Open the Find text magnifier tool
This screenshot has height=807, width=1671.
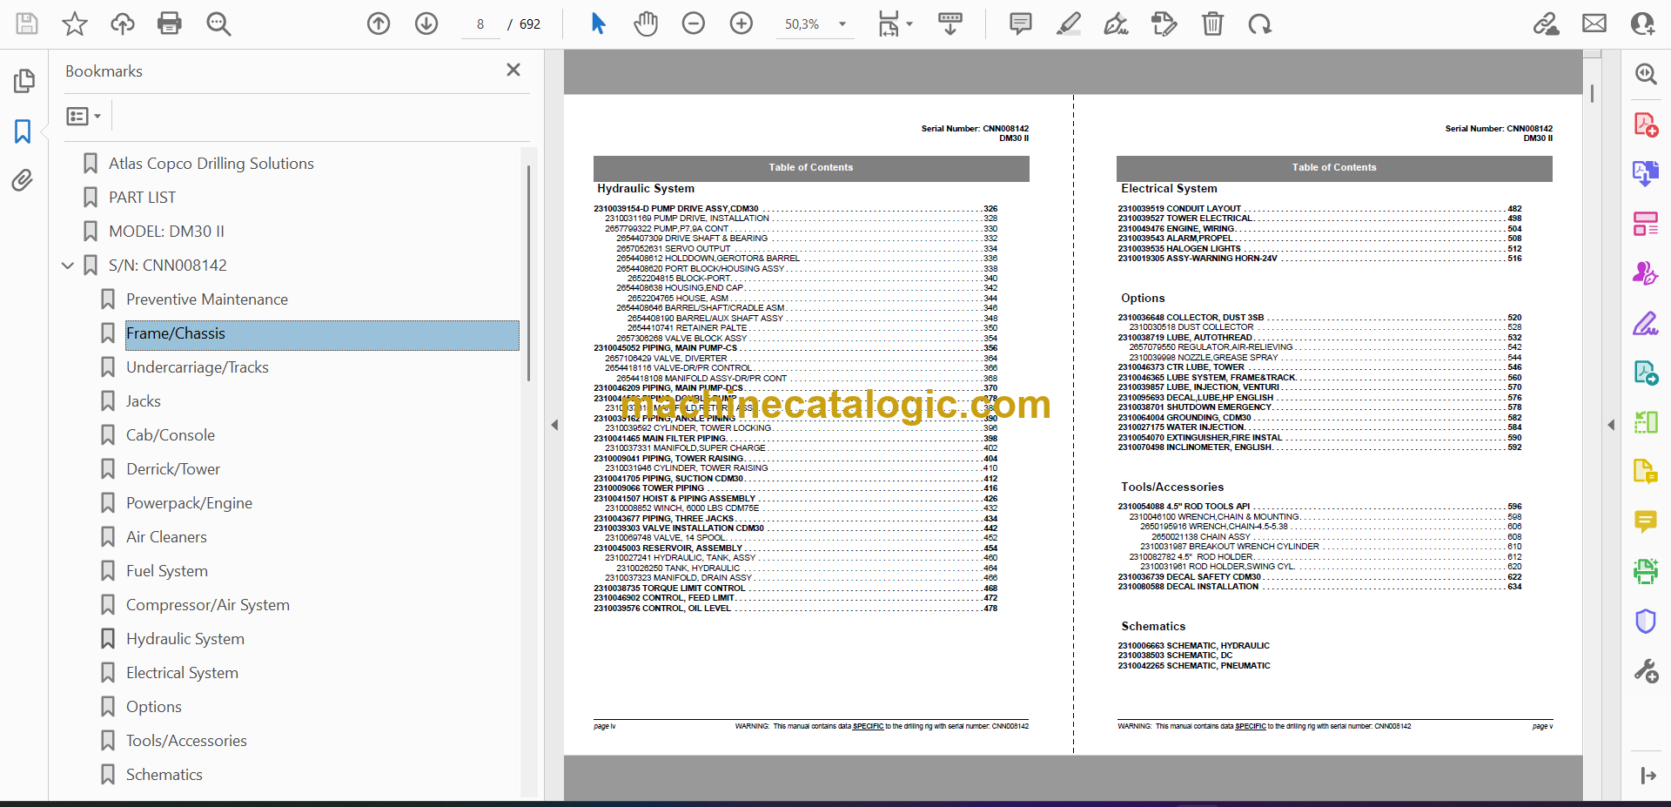[218, 24]
